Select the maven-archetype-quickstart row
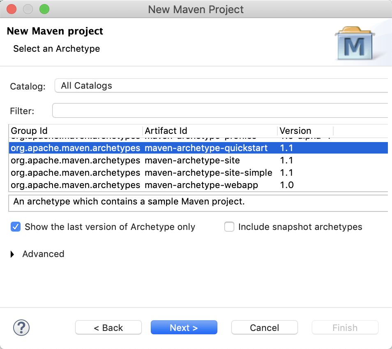This screenshot has width=392, height=349. (198, 148)
